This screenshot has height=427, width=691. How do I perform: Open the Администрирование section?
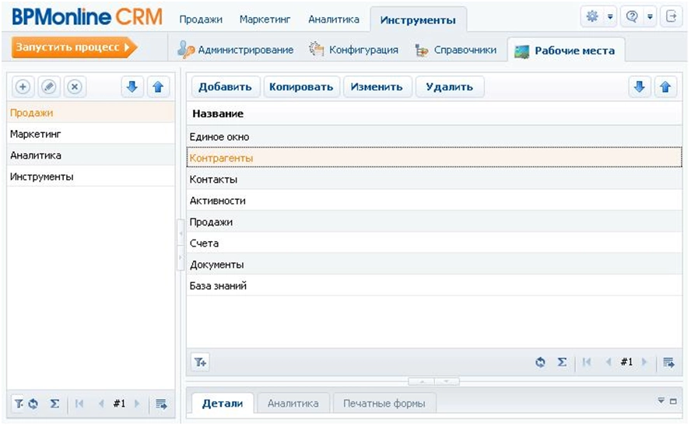235,50
